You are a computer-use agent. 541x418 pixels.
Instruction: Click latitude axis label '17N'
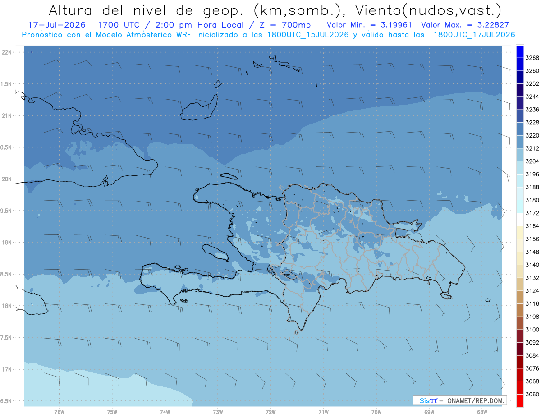coord(7,369)
